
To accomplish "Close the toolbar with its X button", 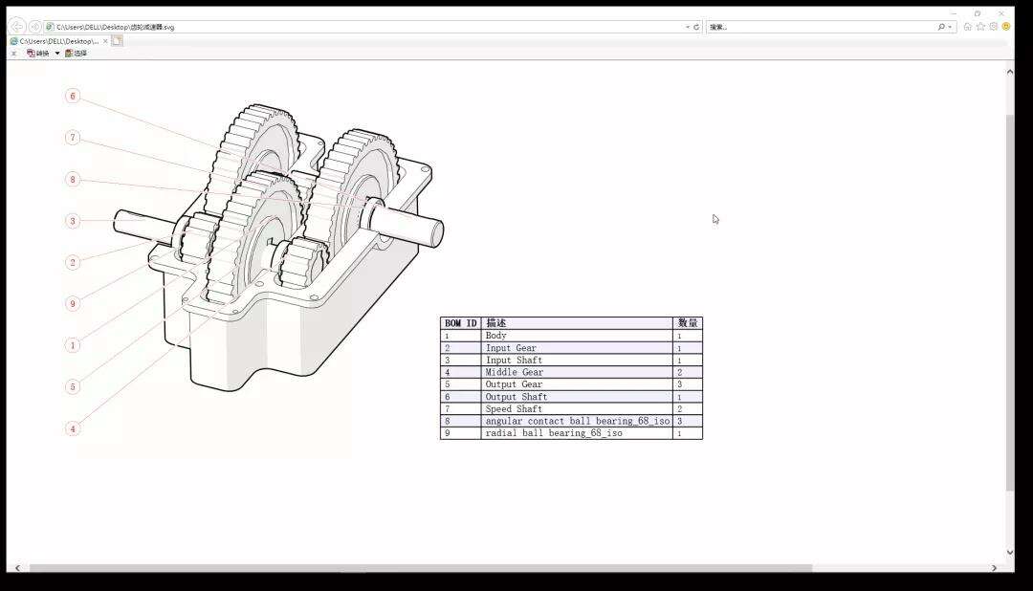I will (x=13, y=54).
